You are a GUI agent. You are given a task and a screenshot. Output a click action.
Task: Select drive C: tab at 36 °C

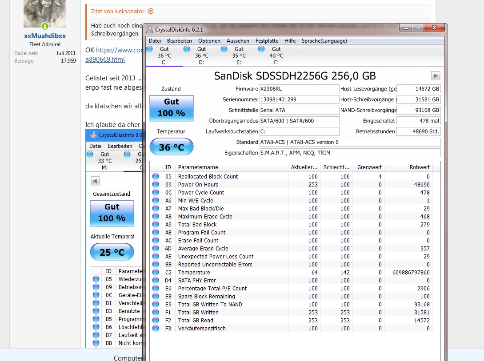pyautogui.click(x=164, y=56)
